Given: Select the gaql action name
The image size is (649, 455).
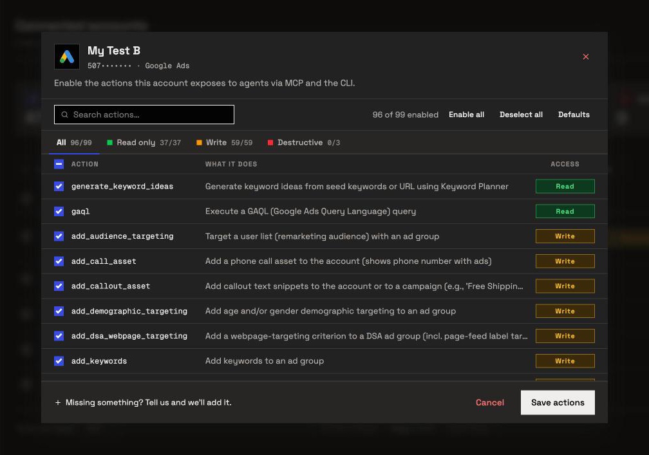Looking at the screenshot, I should point(80,212).
